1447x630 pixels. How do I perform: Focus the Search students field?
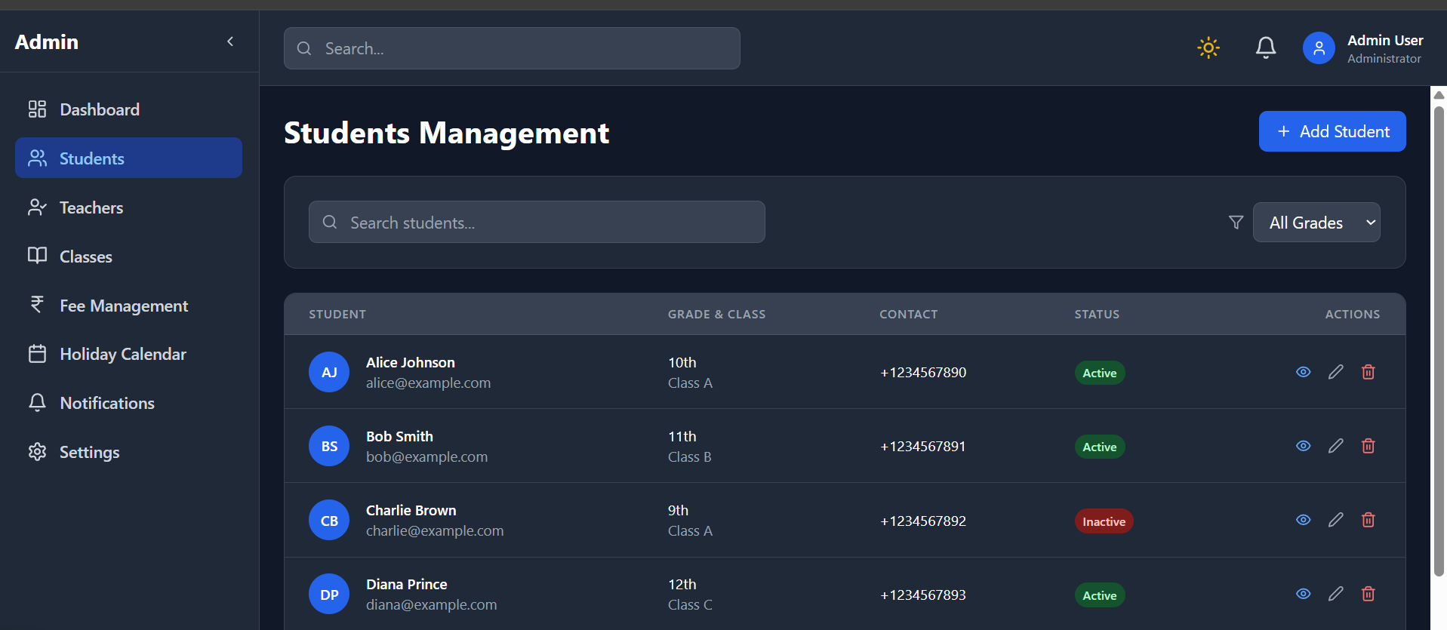(x=537, y=222)
